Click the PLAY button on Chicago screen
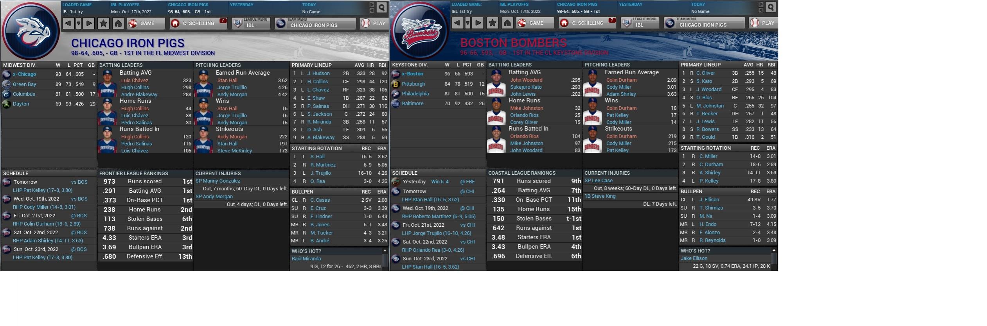The image size is (987, 326). (x=374, y=23)
